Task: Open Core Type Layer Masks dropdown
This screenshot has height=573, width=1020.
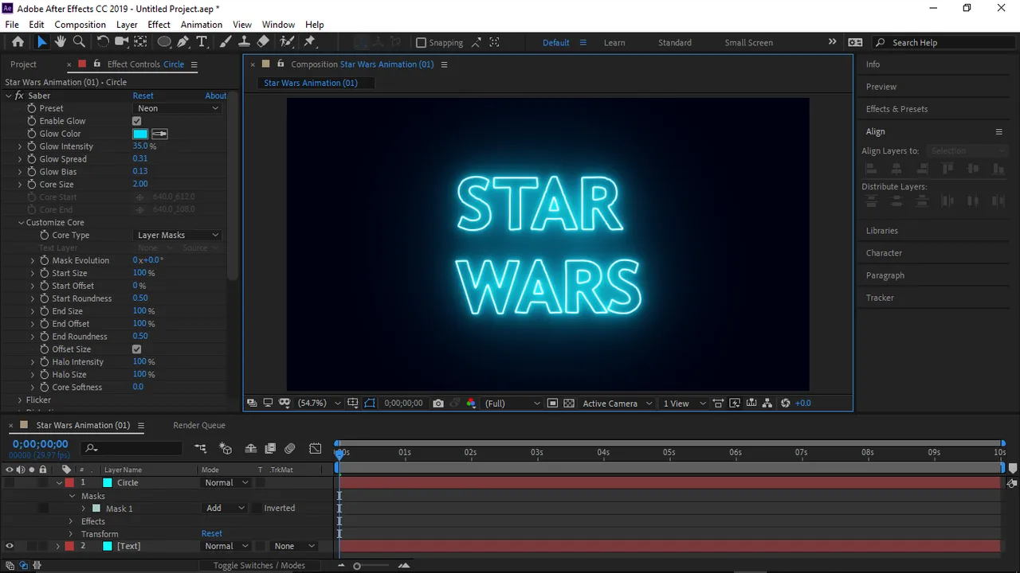Action: point(178,236)
